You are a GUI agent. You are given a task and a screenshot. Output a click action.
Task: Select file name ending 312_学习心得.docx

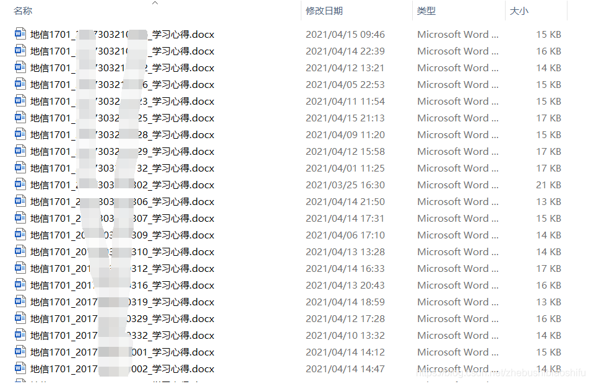pyautogui.click(x=122, y=269)
